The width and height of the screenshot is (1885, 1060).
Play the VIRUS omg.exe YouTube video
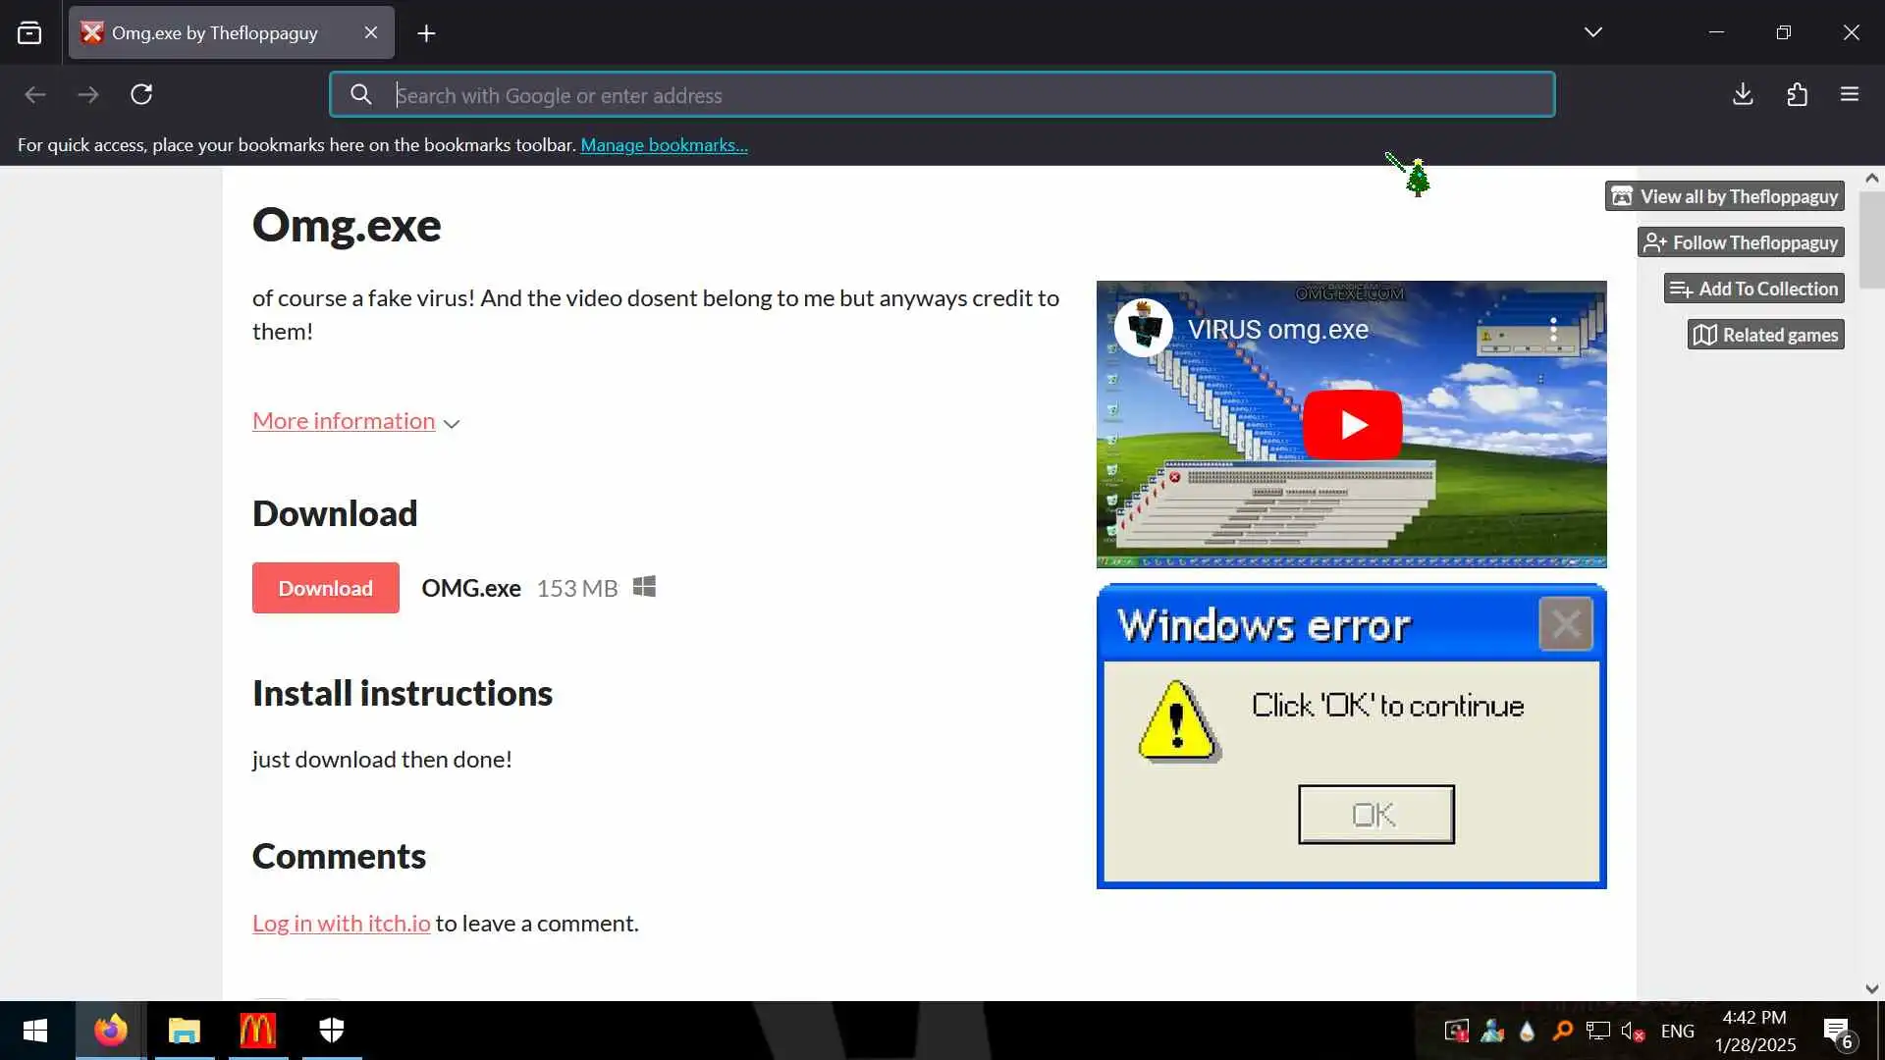pyautogui.click(x=1352, y=425)
